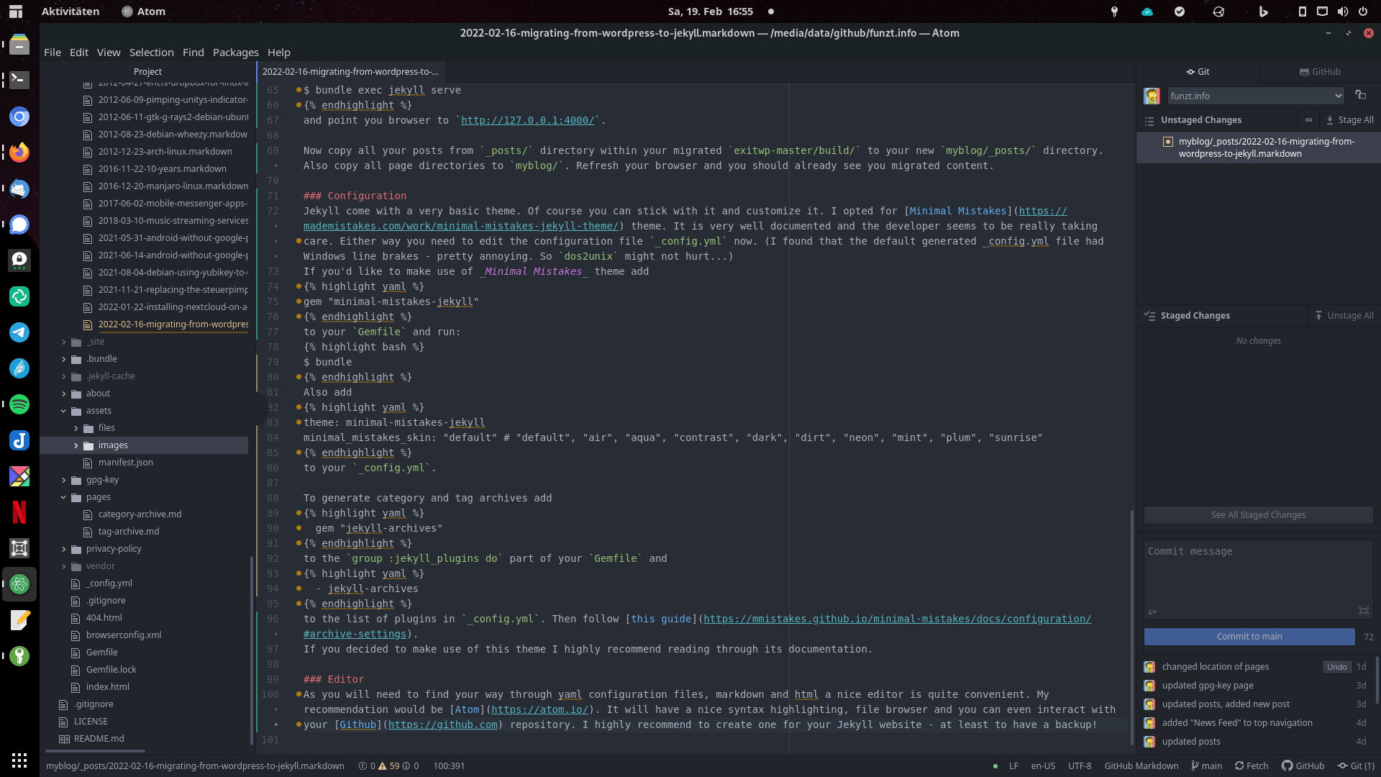Open Telegram from the dock
Viewport: 1381px width, 777px height.
click(x=19, y=332)
